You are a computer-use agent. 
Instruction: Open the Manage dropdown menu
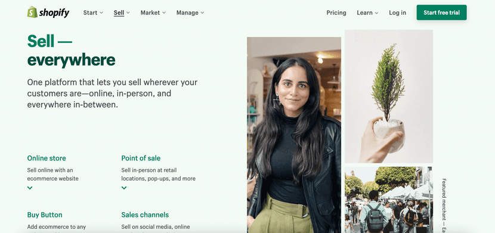pyautogui.click(x=190, y=13)
